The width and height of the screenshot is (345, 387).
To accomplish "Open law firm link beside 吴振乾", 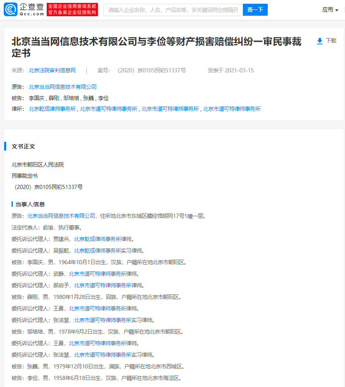I will coord(98,251).
